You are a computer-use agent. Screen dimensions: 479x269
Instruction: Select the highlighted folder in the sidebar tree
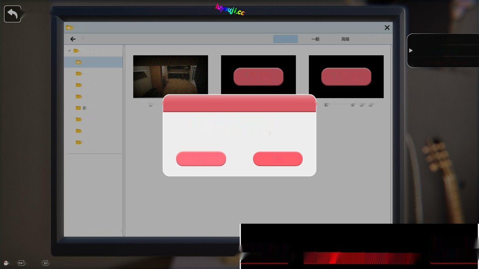(x=93, y=62)
